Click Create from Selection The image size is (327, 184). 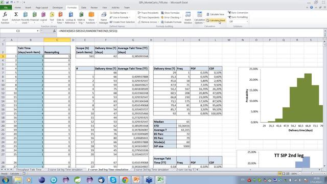pos(122,22)
